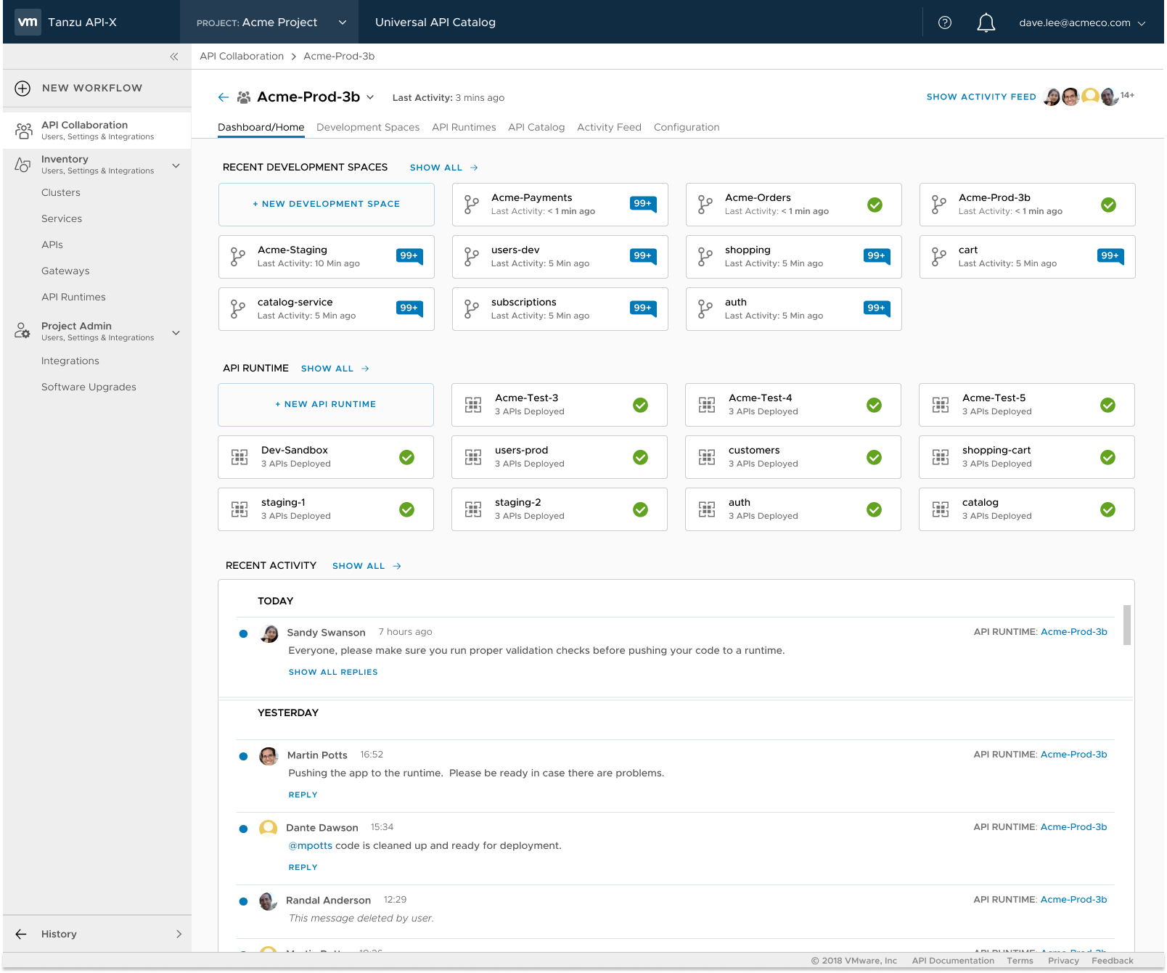The height and width of the screenshot is (973, 1167).
Task: Click the runtime grid icon on customers card
Action: point(707,457)
